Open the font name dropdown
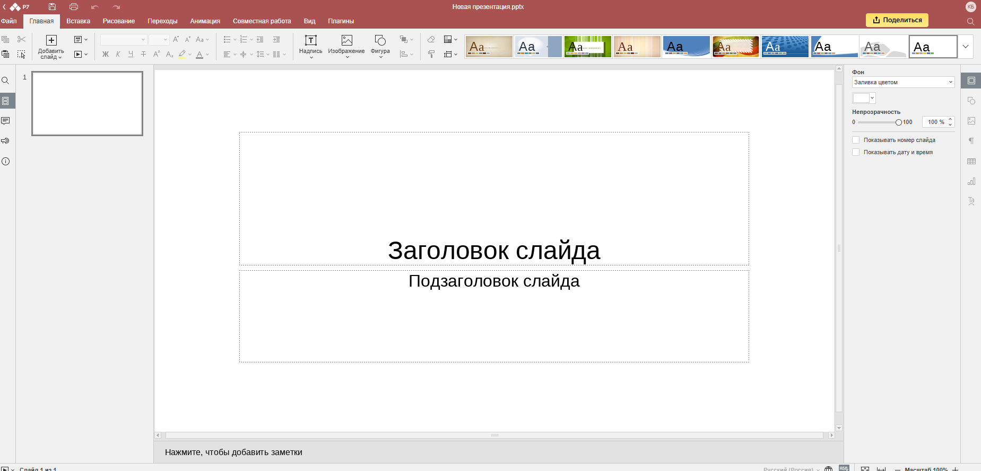Image resolution: width=981 pixels, height=471 pixels. 143,40
